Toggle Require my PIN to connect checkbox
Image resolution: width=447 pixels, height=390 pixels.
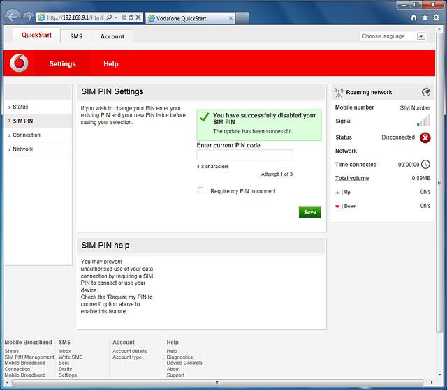pyautogui.click(x=200, y=190)
